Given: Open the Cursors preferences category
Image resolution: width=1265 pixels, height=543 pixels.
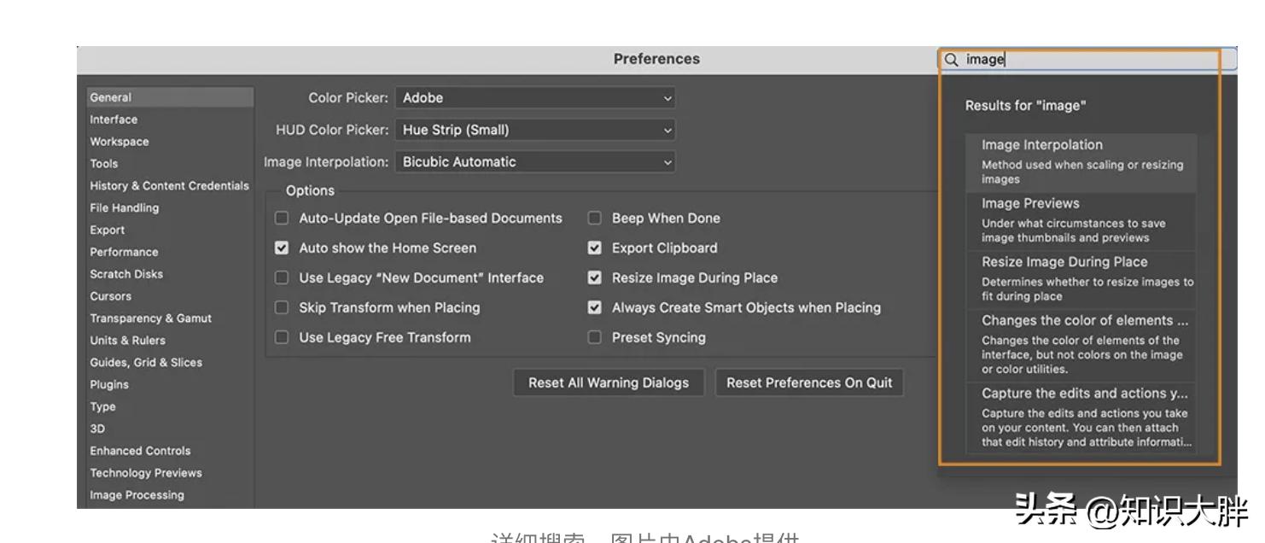Looking at the screenshot, I should pos(111,297).
